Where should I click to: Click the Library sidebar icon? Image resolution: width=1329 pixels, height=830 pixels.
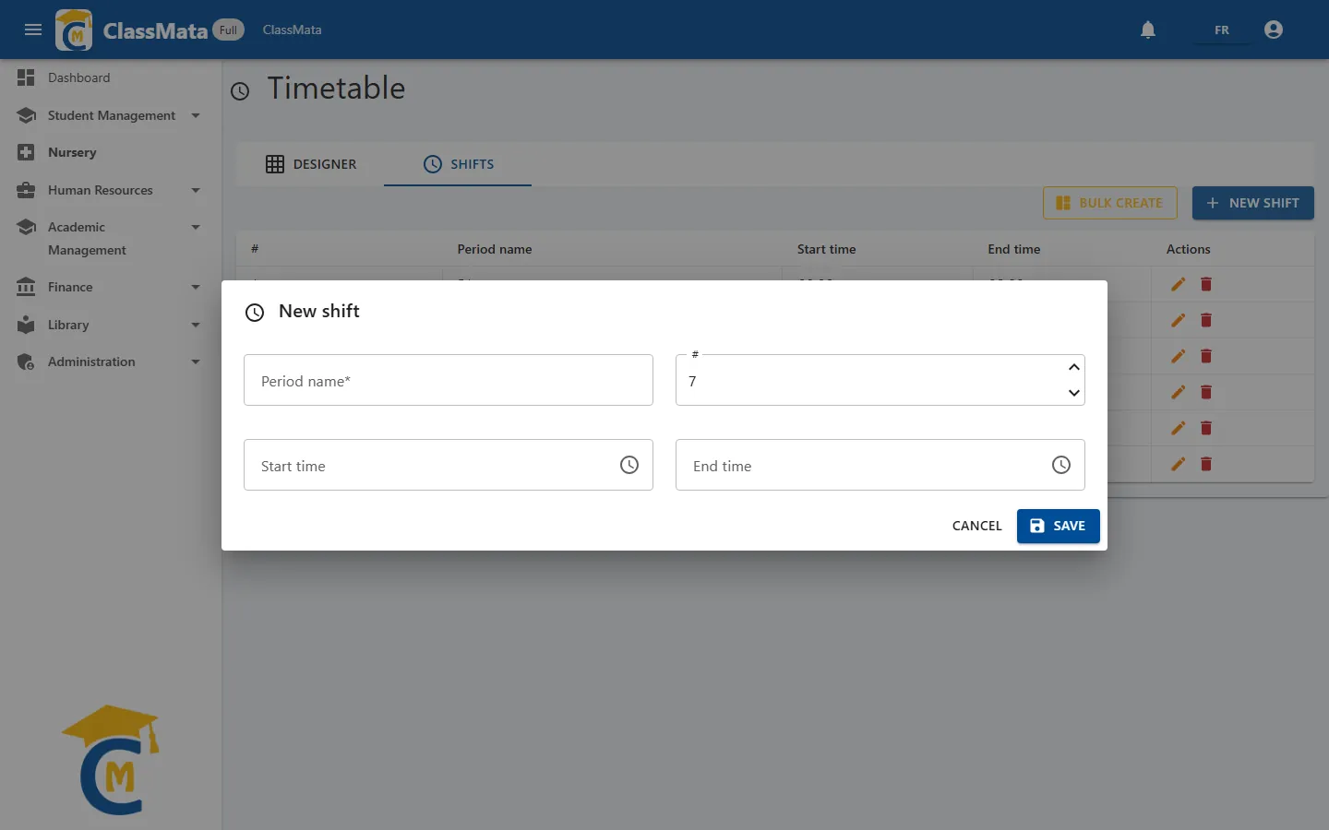tap(26, 325)
